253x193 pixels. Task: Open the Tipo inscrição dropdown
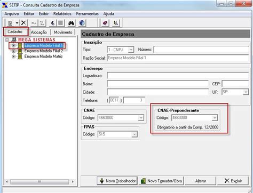click(131, 50)
